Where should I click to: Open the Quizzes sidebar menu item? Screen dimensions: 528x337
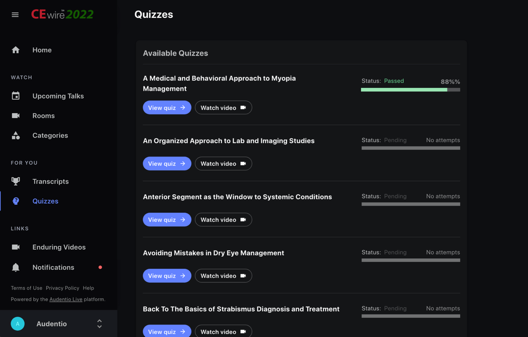[x=45, y=201]
